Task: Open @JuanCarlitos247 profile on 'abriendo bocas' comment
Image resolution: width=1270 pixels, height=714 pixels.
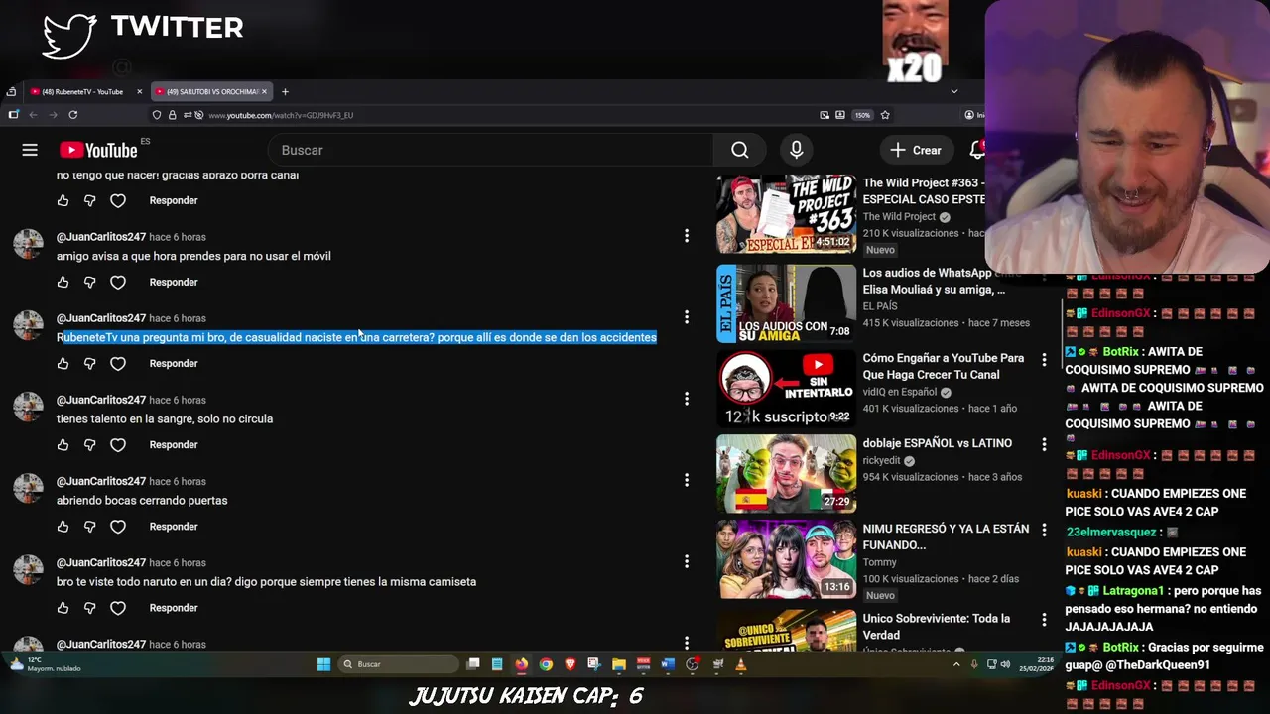Action: click(x=101, y=481)
